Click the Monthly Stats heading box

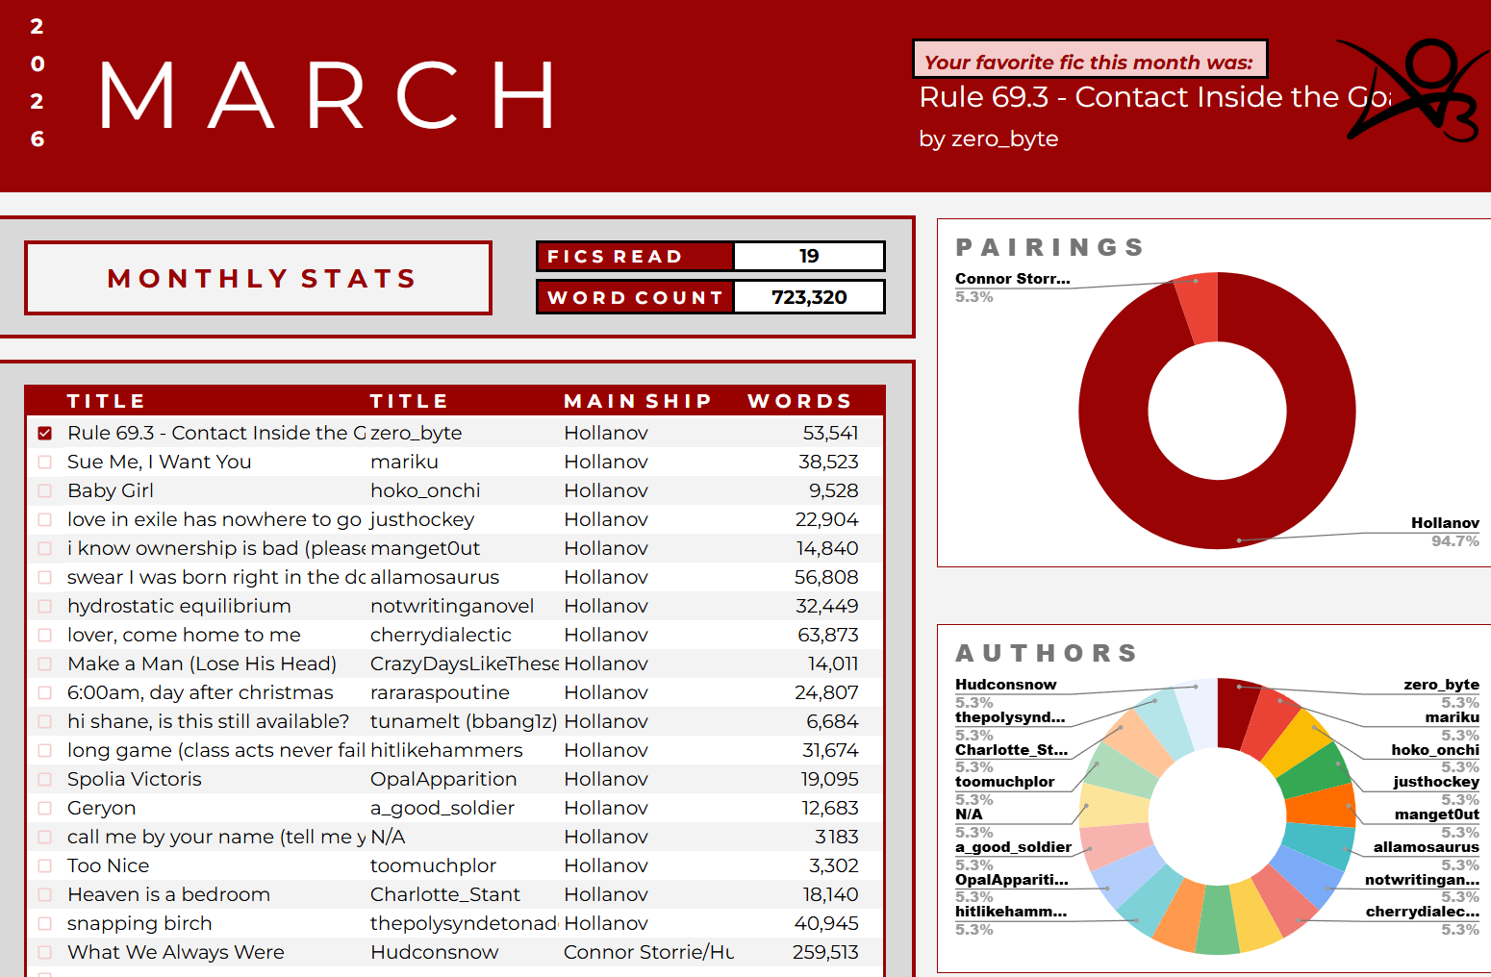(259, 278)
